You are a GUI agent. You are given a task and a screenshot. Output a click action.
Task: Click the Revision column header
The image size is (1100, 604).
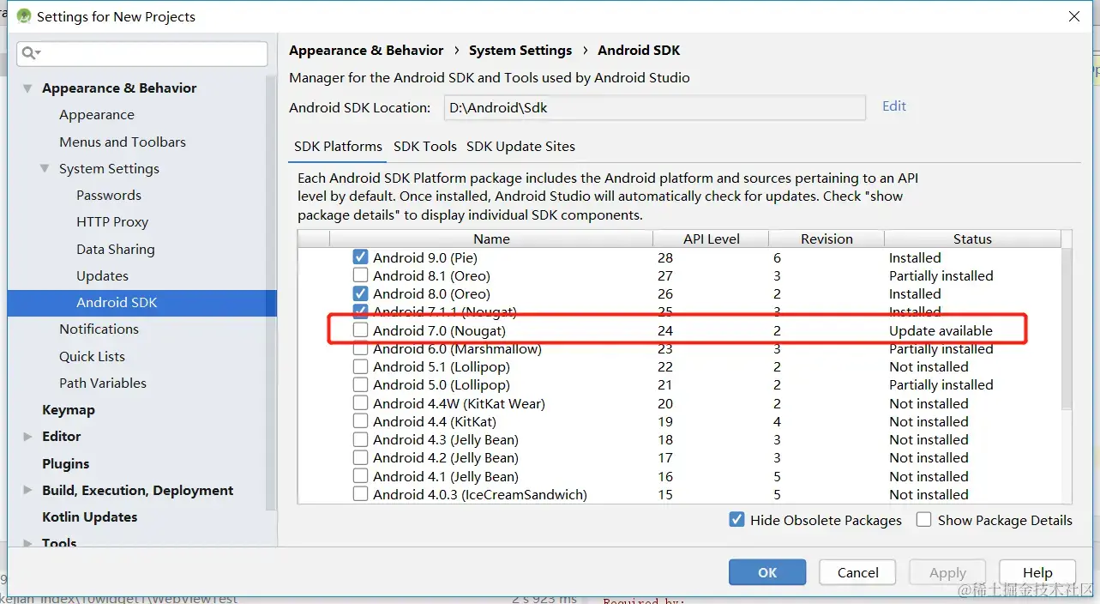(827, 239)
